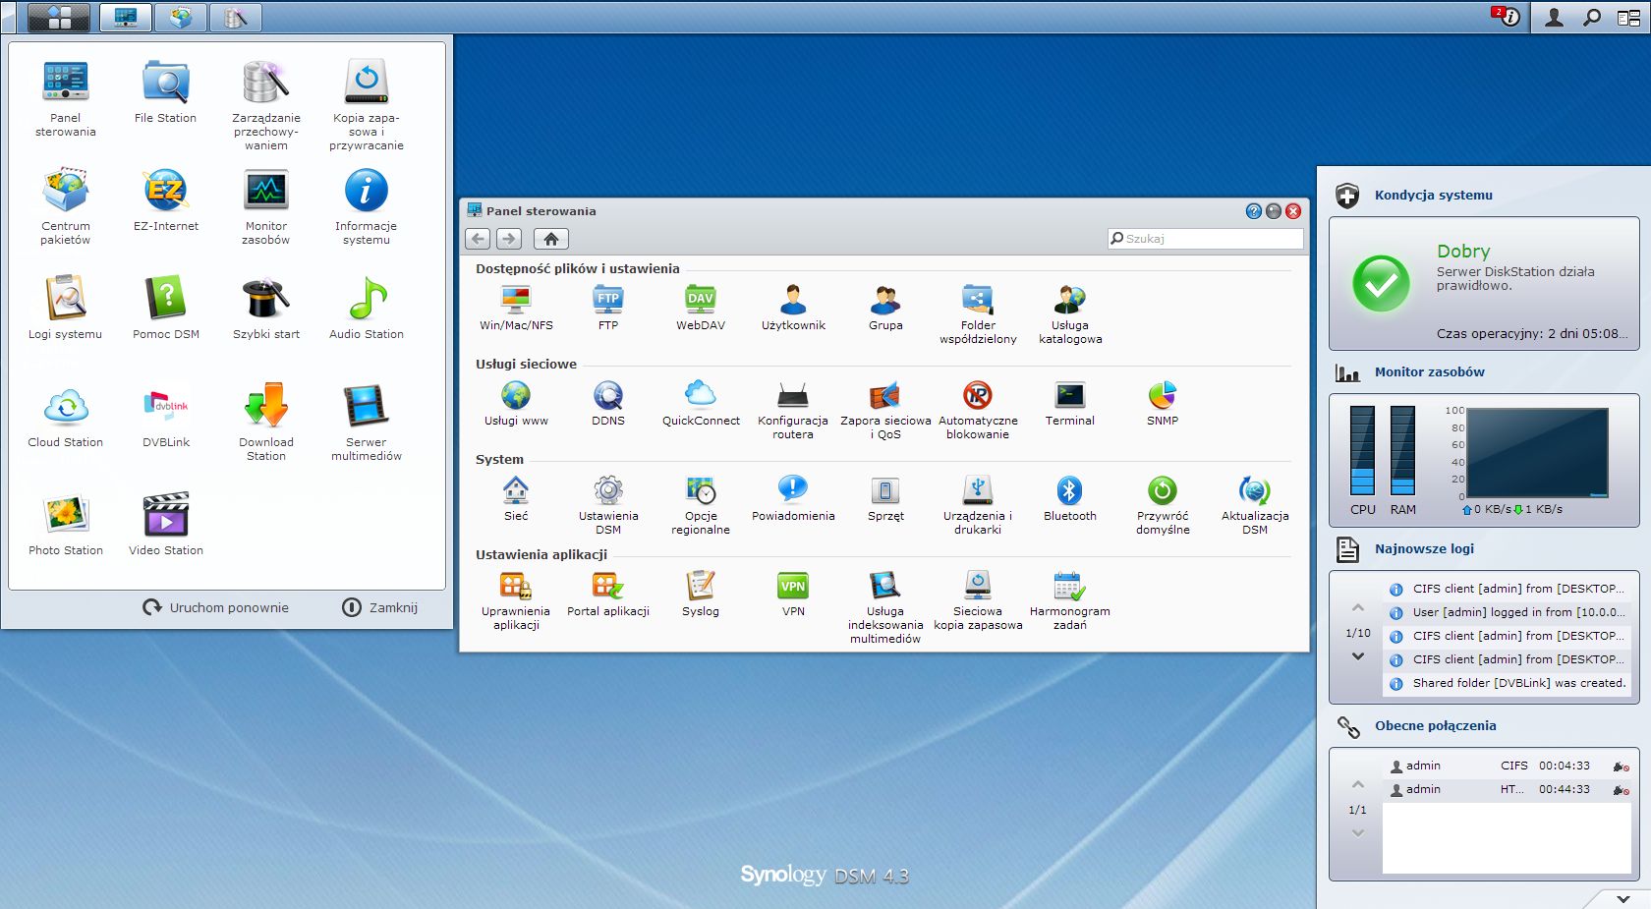Open Bluetooth settings in Panel sterowania
1651x909 pixels.
click(x=1069, y=491)
